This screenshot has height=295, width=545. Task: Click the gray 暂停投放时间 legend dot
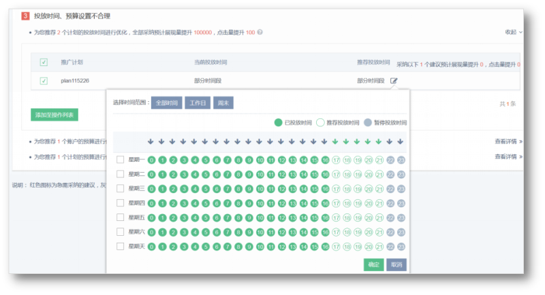(368, 122)
